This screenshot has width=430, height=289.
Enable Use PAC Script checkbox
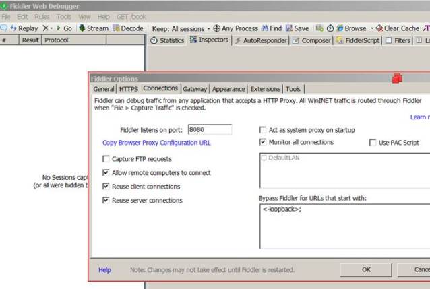(x=373, y=143)
